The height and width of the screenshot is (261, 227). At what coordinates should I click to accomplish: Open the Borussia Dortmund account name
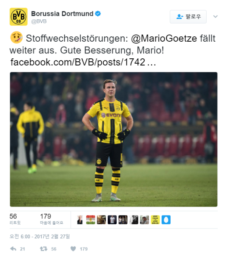[x=62, y=14]
